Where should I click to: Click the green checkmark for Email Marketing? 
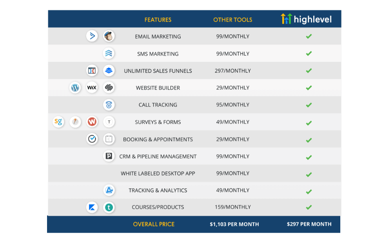click(x=309, y=36)
